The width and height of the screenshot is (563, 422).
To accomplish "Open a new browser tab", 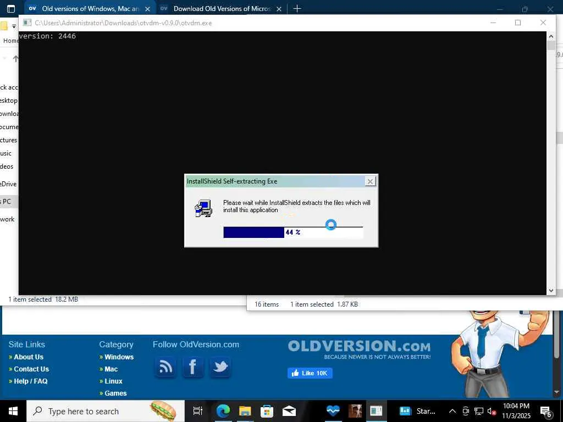I will point(297,9).
